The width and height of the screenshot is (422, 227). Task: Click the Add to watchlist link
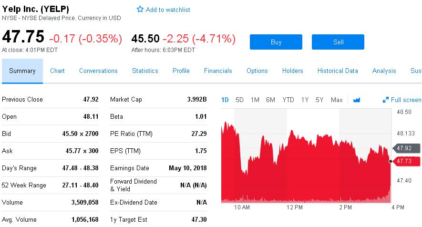[168, 10]
